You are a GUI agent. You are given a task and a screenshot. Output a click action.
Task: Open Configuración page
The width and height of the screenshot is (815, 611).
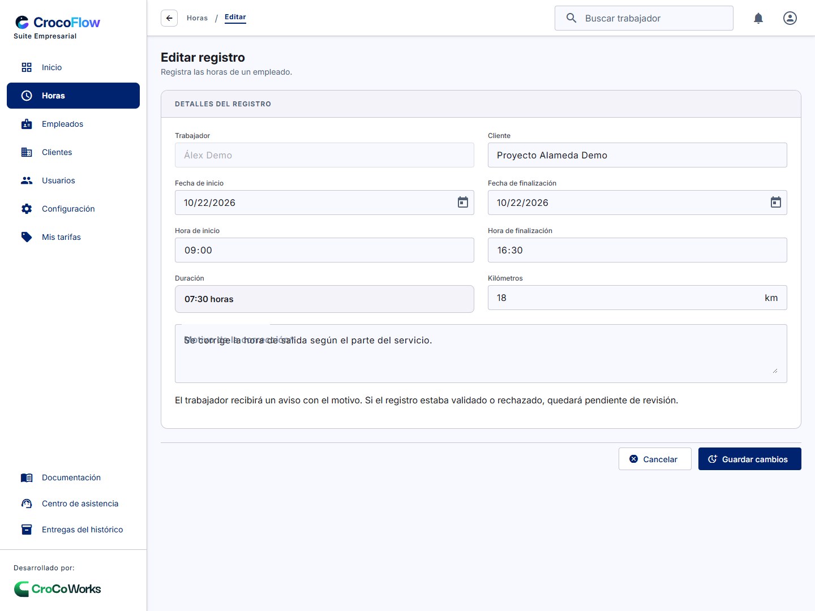[73, 209]
